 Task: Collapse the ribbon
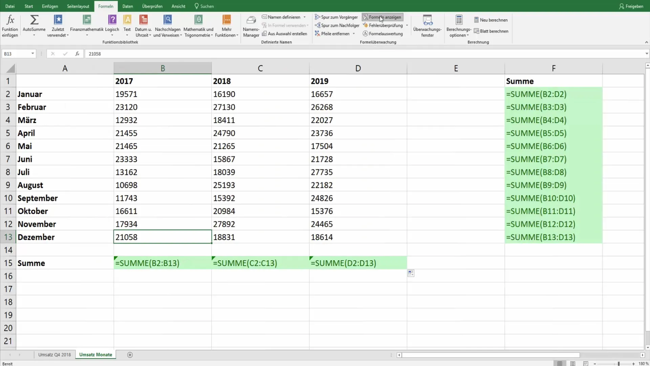pyautogui.click(x=646, y=42)
